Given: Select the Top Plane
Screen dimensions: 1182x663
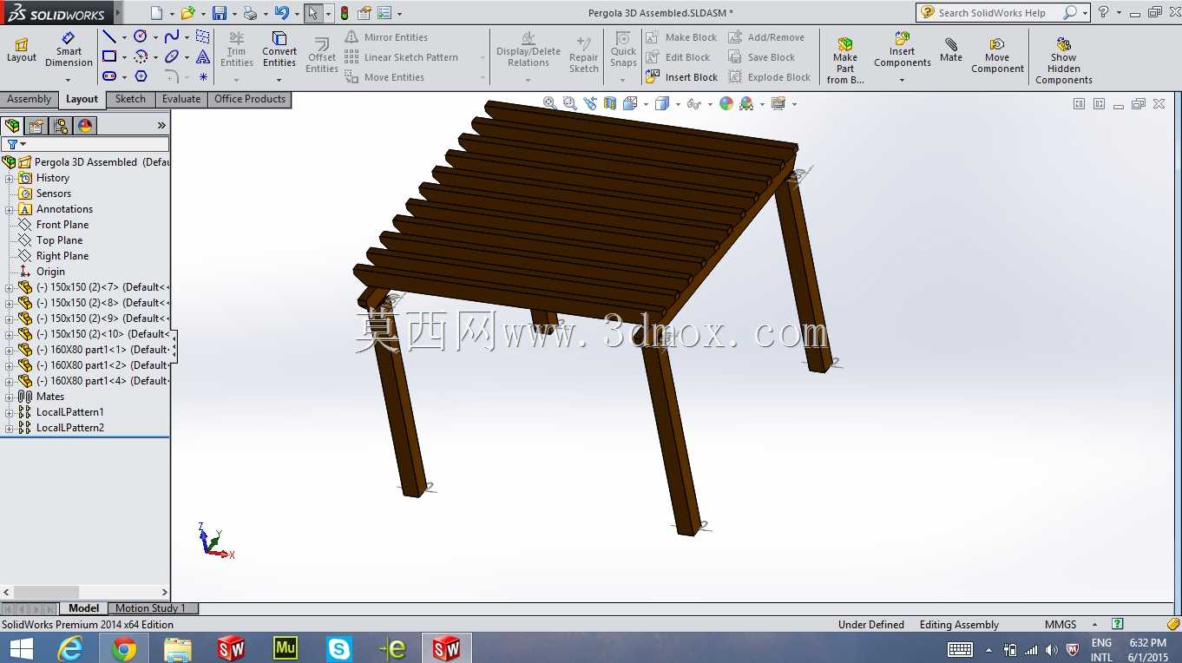Looking at the screenshot, I should pyautogui.click(x=60, y=240).
